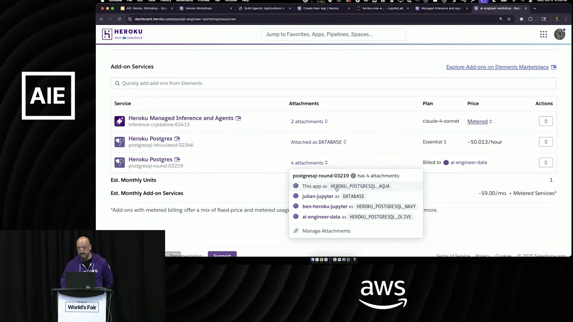
Task: Click claude-4-sonnet plan text
Action: click(441, 121)
